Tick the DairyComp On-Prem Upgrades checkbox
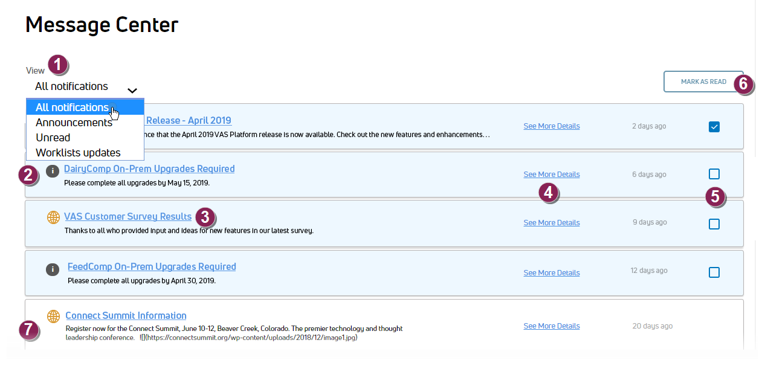Image resolution: width=765 pixels, height=366 pixels. point(714,174)
